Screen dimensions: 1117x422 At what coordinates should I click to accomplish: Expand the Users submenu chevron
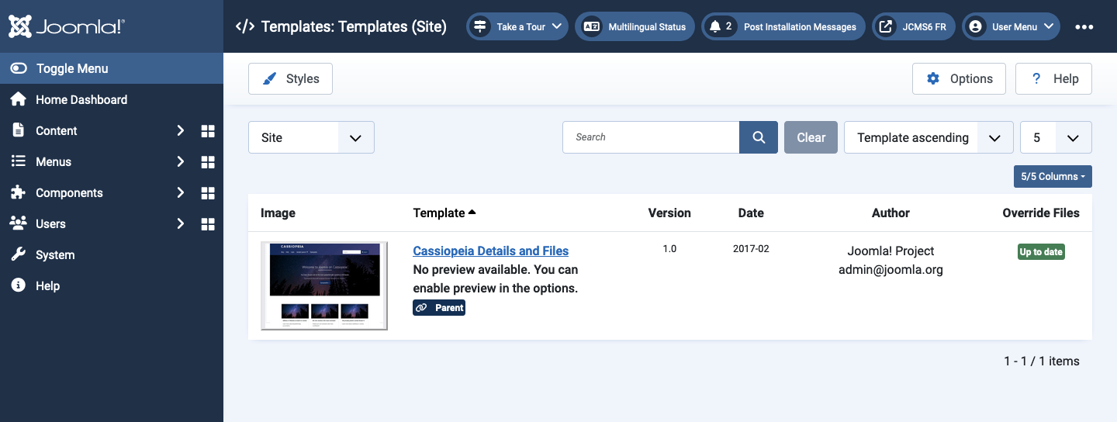coord(180,223)
